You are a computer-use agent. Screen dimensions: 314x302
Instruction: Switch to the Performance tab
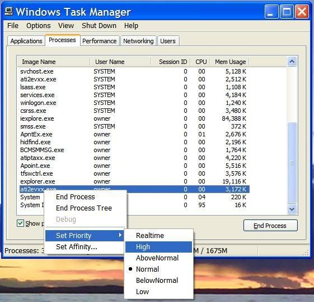100,41
